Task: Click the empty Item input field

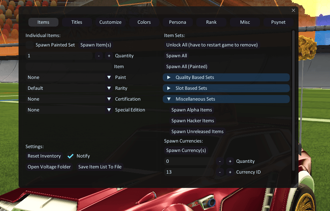Action: [x=69, y=67]
